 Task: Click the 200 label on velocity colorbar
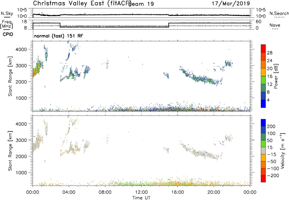(x=271, y=126)
